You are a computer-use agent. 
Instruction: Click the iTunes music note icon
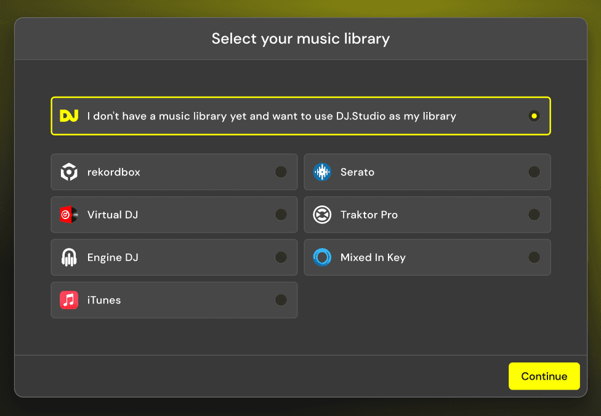[69, 300]
